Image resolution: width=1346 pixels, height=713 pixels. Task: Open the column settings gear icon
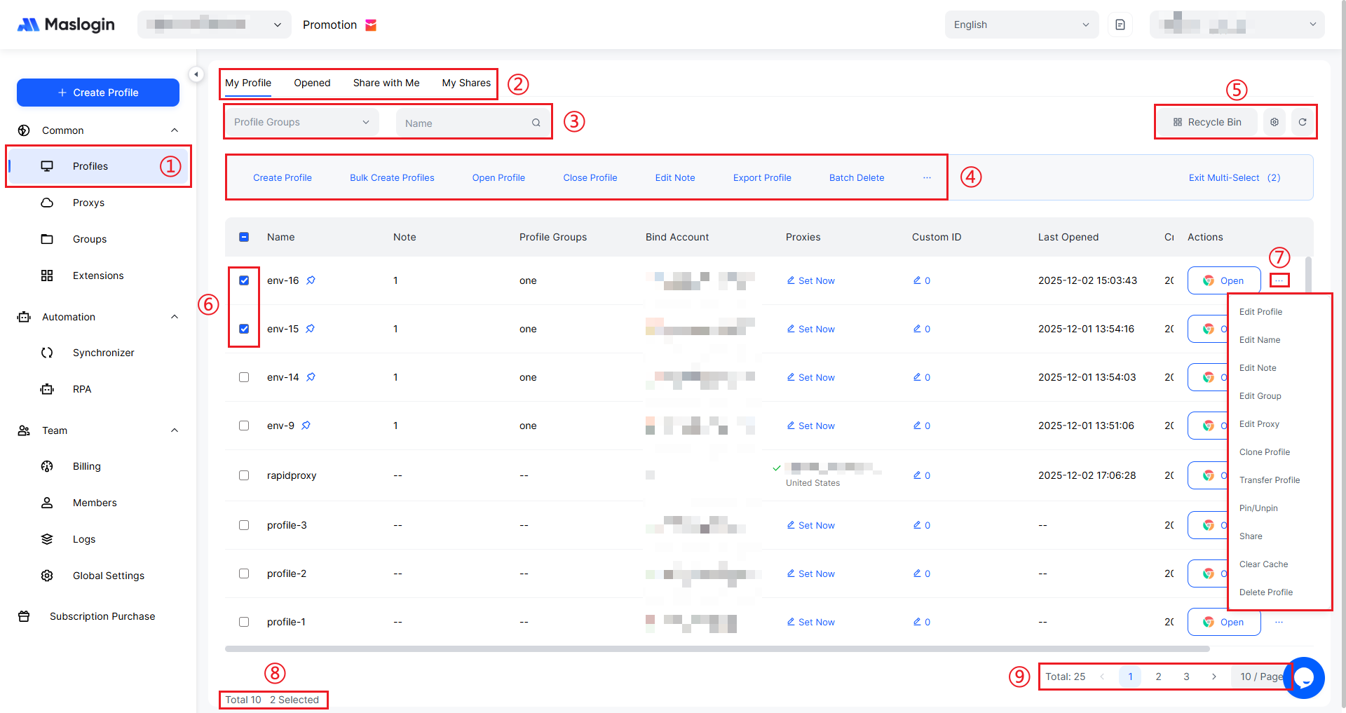[x=1274, y=122]
